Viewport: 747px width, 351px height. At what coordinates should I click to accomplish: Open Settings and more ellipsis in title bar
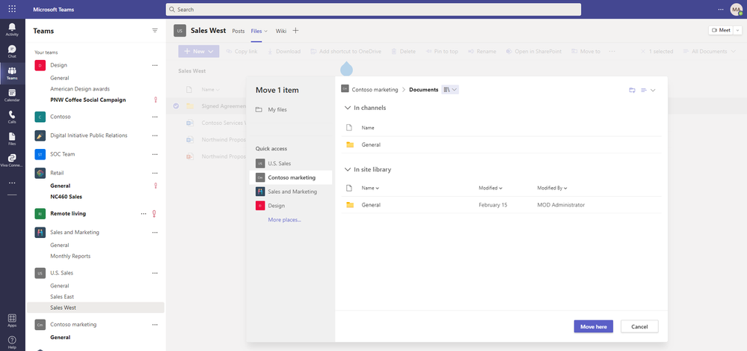click(721, 10)
